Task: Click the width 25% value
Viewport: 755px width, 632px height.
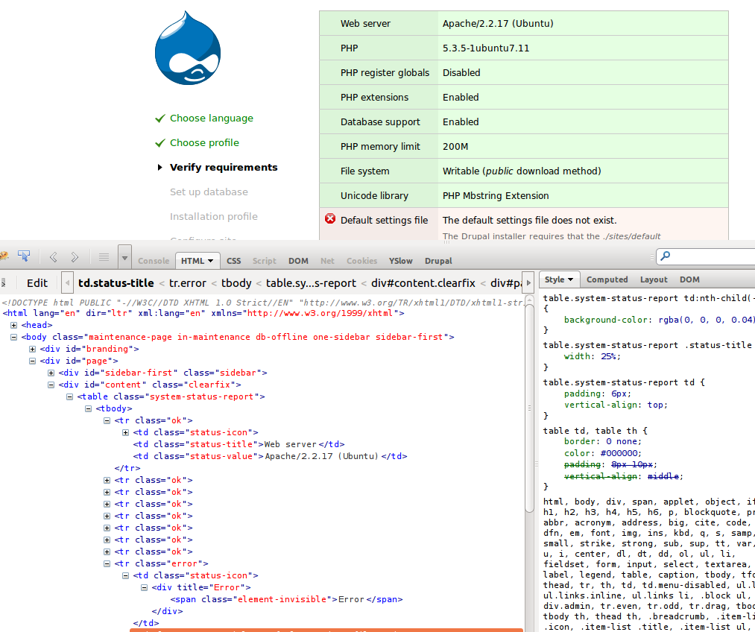Action: [608, 356]
